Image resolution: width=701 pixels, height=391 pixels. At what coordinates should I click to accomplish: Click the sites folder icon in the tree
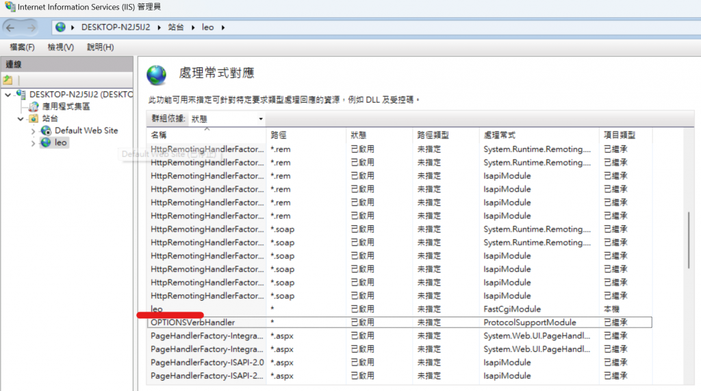pyautogui.click(x=34, y=118)
